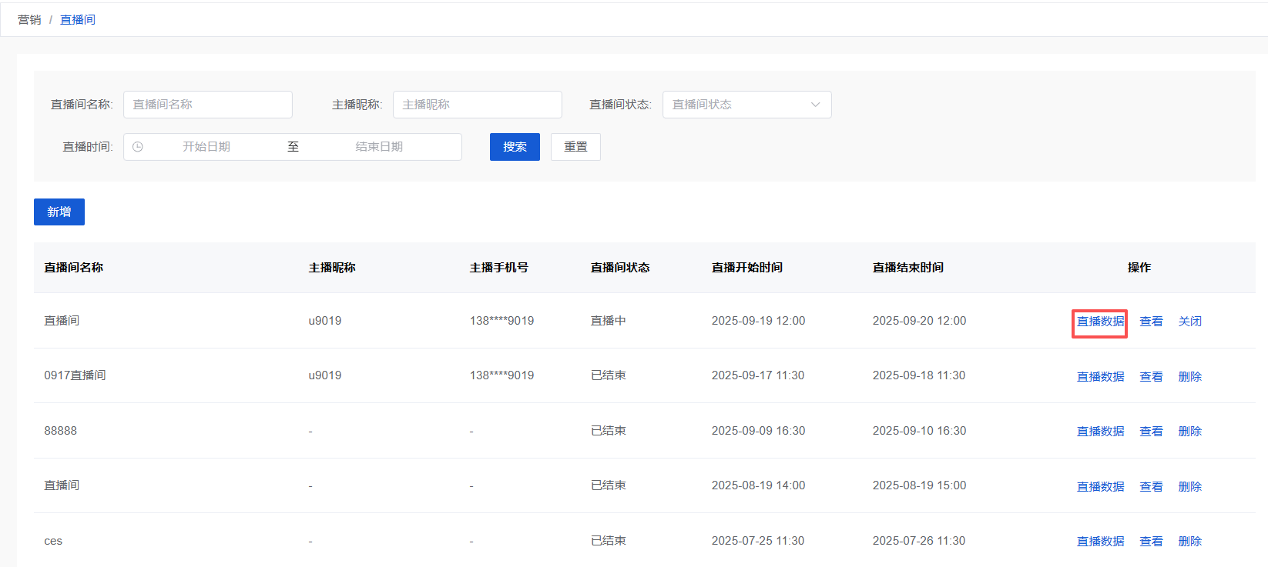The width and height of the screenshot is (1268, 567).
Task: Delete the 0917直播间 row
Action: pos(1189,377)
